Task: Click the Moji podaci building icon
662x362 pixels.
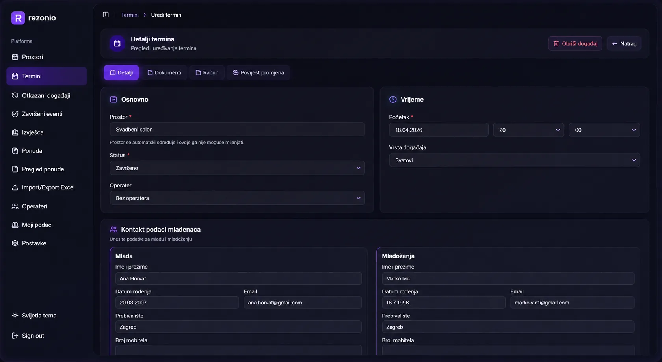Action: (x=15, y=225)
